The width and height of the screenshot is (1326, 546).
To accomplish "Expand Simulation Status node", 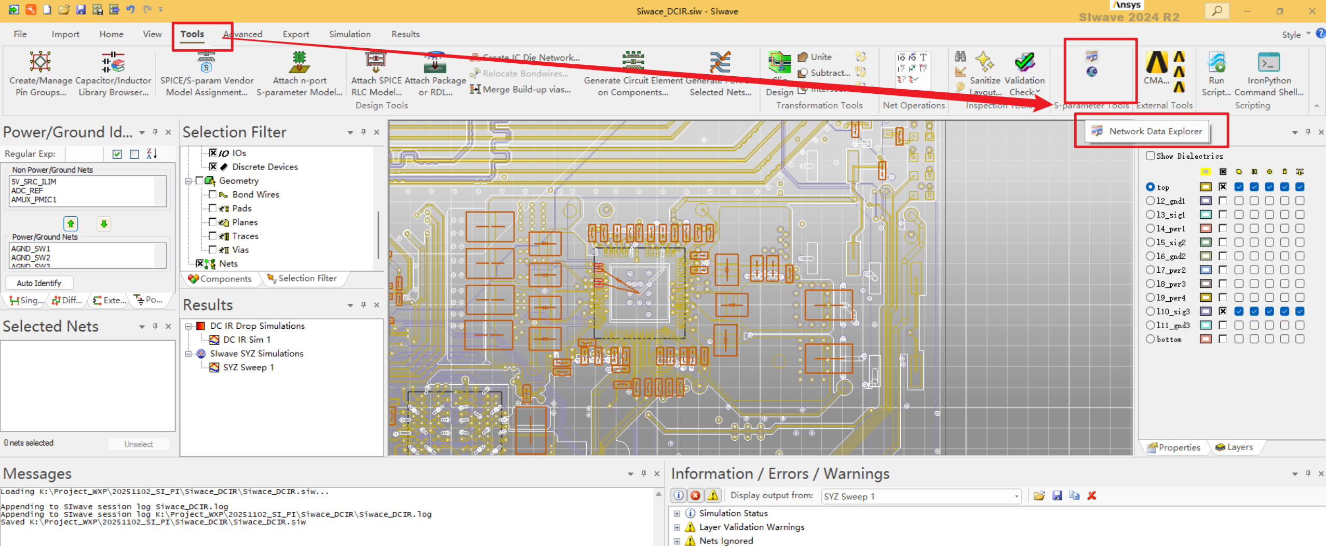I will click(677, 513).
